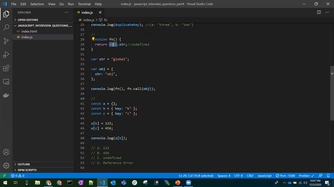This screenshot has height=187, width=334.
Task: Open the Help menu
Action: tap(98, 4)
